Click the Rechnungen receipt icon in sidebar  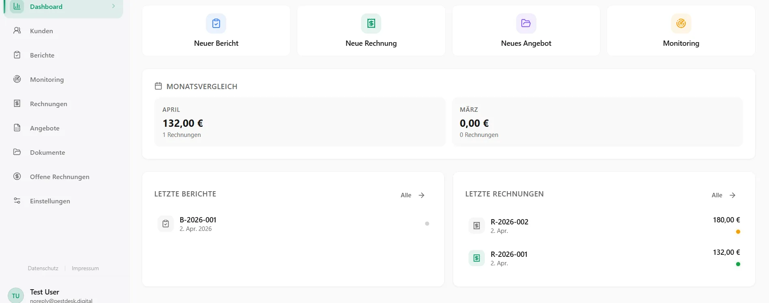[x=17, y=103]
